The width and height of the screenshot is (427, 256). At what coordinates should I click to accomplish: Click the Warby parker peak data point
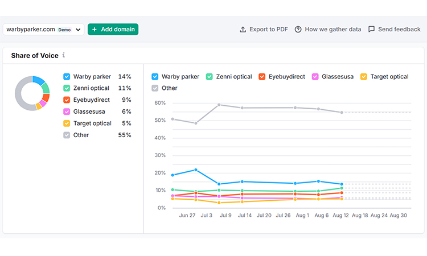pos(196,170)
